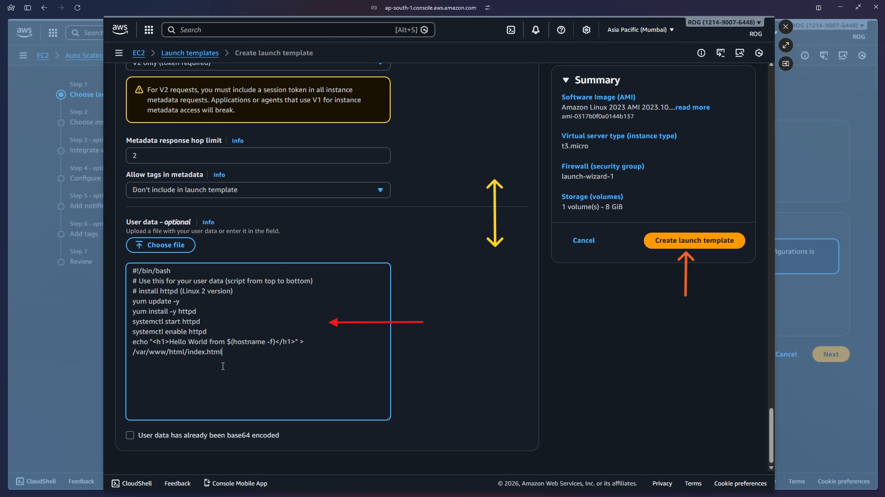
Task: Toggle the navigation sidebar hamburger
Action: [x=119, y=53]
